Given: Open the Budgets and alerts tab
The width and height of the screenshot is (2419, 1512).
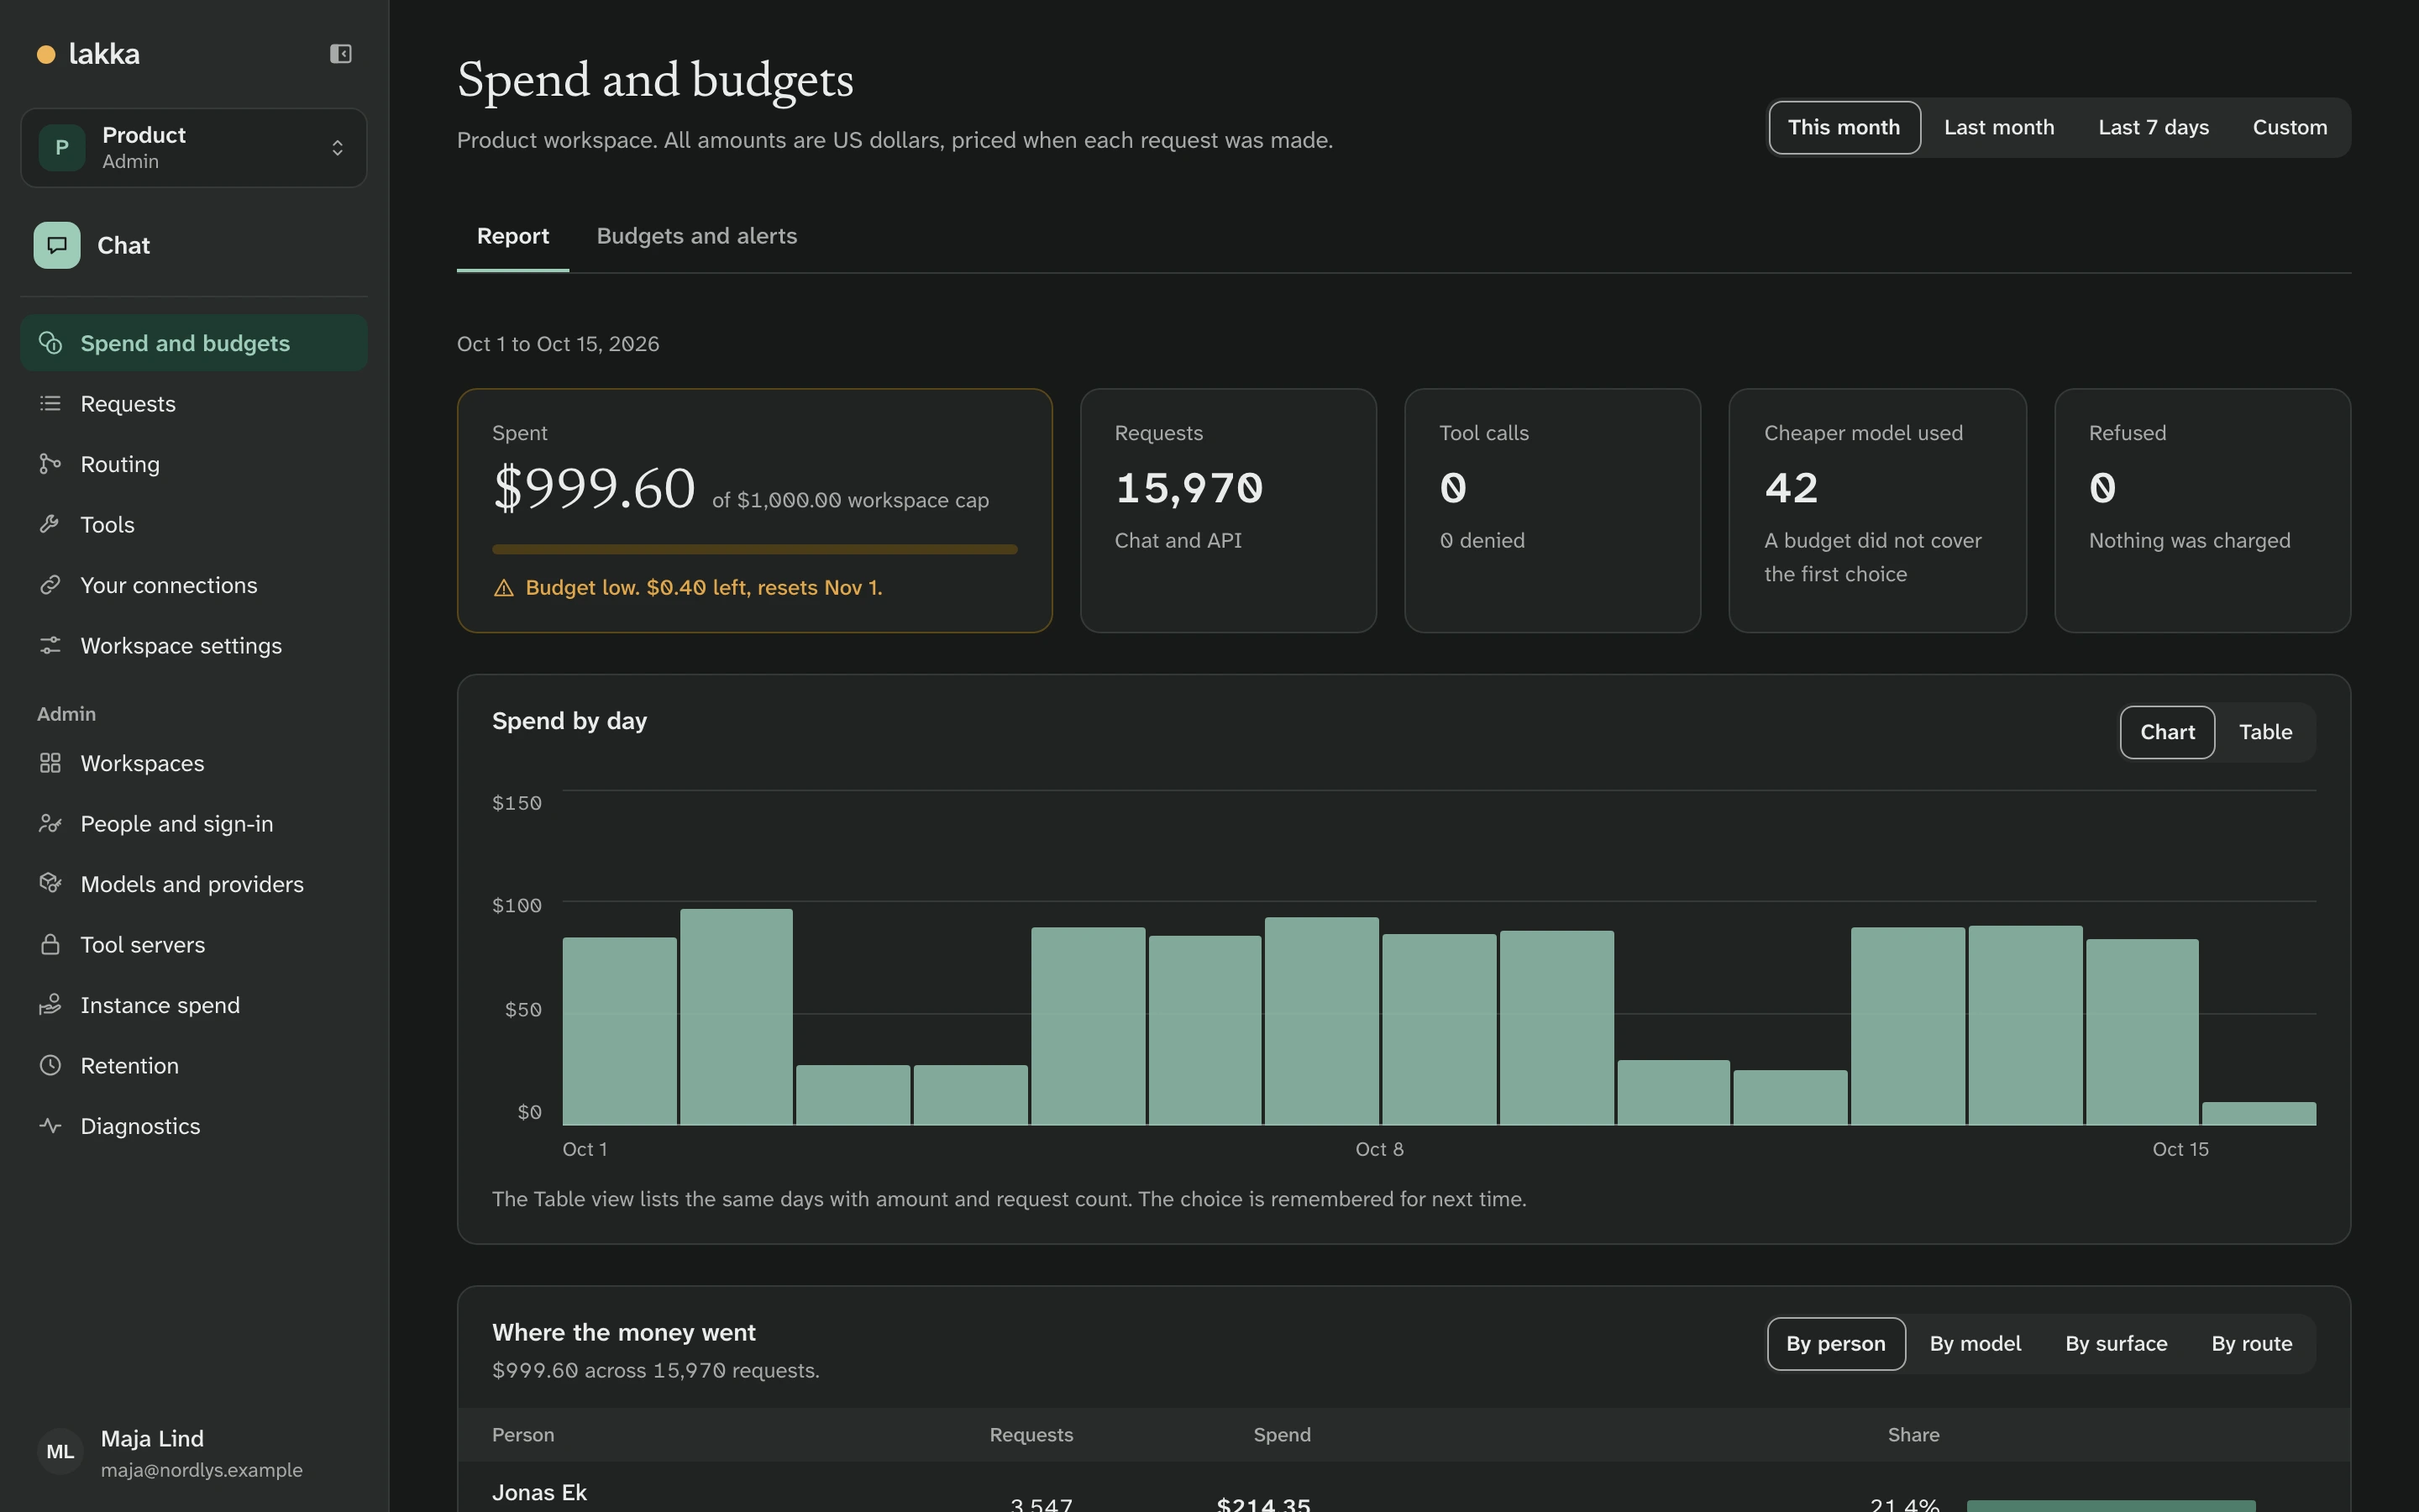Looking at the screenshot, I should 696,236.
